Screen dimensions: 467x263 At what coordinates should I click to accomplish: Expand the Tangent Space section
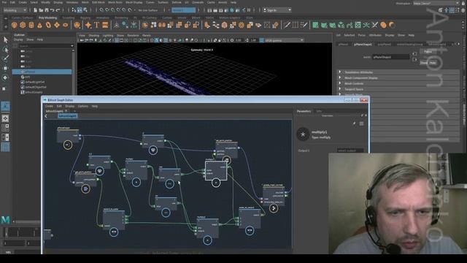point(340,89)
